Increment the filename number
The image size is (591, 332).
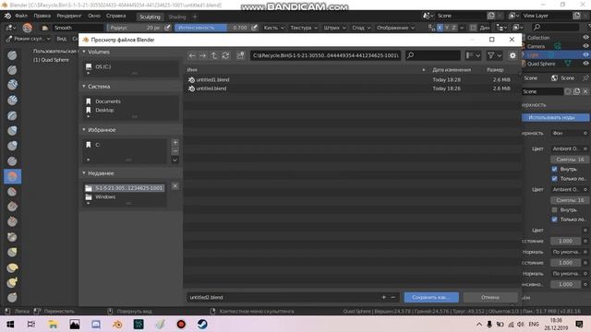click(x=384, y=297)
